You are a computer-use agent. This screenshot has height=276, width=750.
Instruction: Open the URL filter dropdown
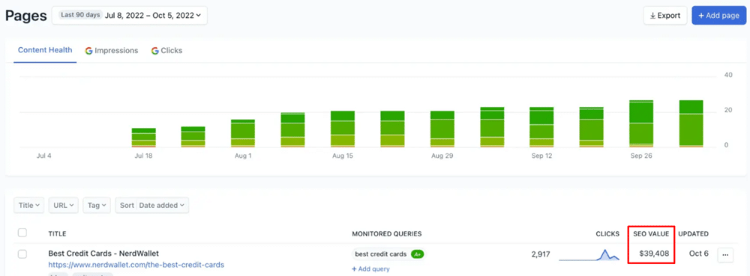tap(63, 206)
